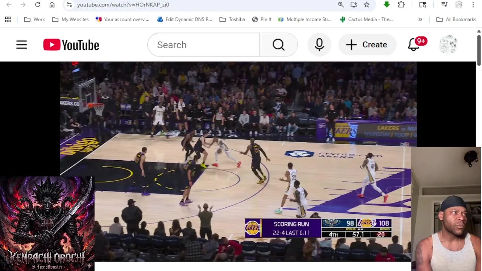Open the YouTube hamburger guide menu
Viewport: 482px width, 271px height.
[x=21, y=45]
